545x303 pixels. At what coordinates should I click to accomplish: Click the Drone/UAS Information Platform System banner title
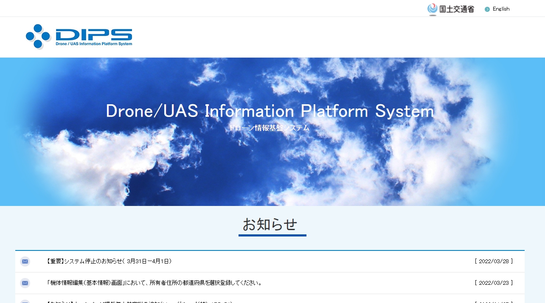pos(270,111)
